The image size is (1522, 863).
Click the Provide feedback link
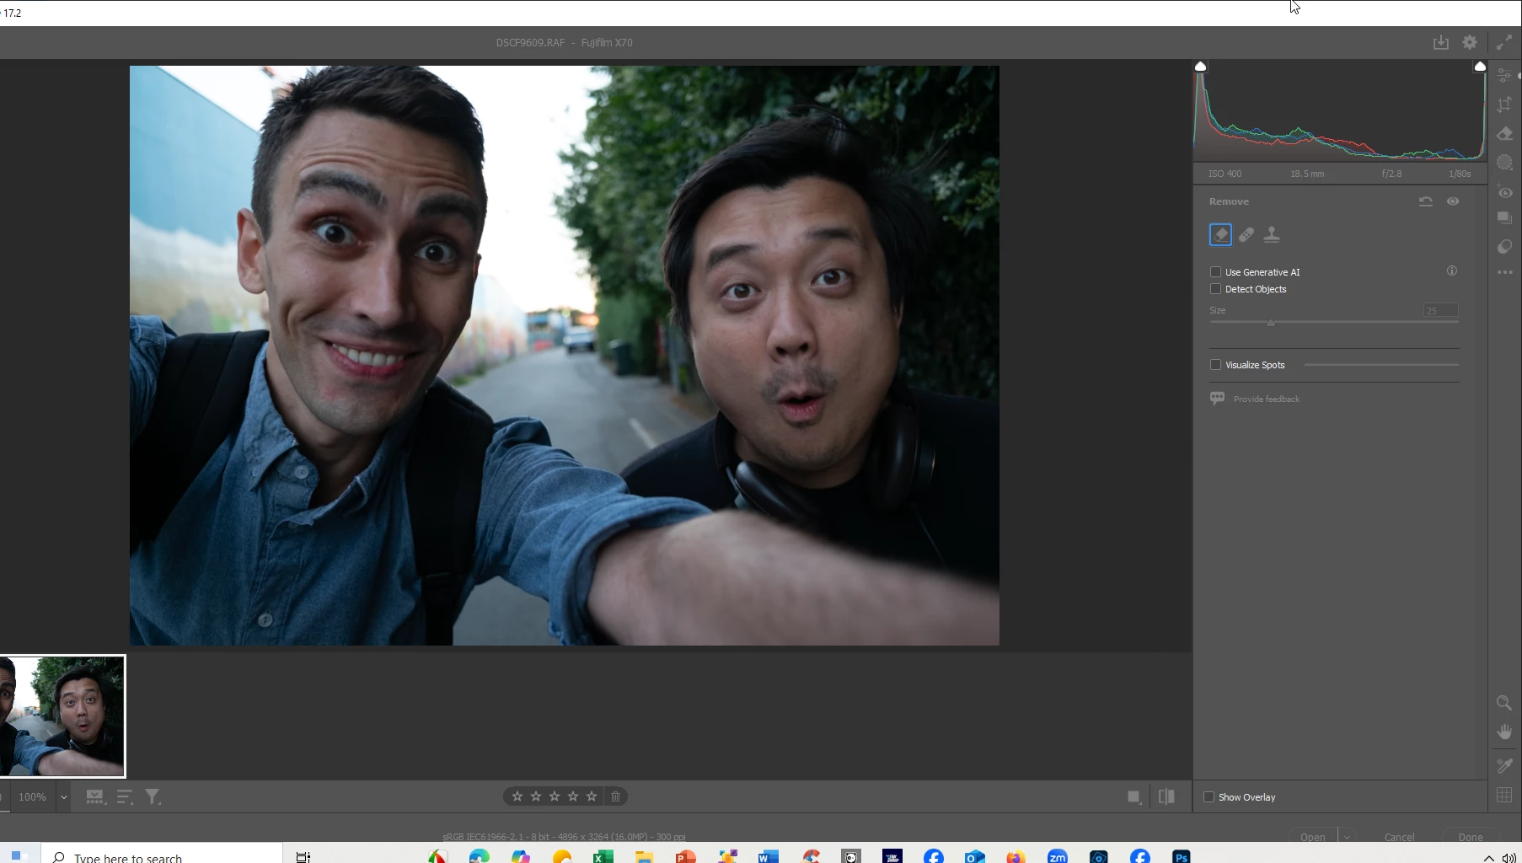coord(1266,399)
